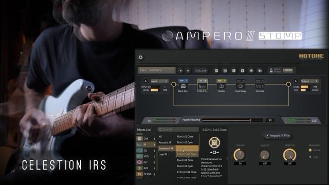Click the downward arrow import patch icon
Screen dimensions: 329x185
tap(234, 71)
